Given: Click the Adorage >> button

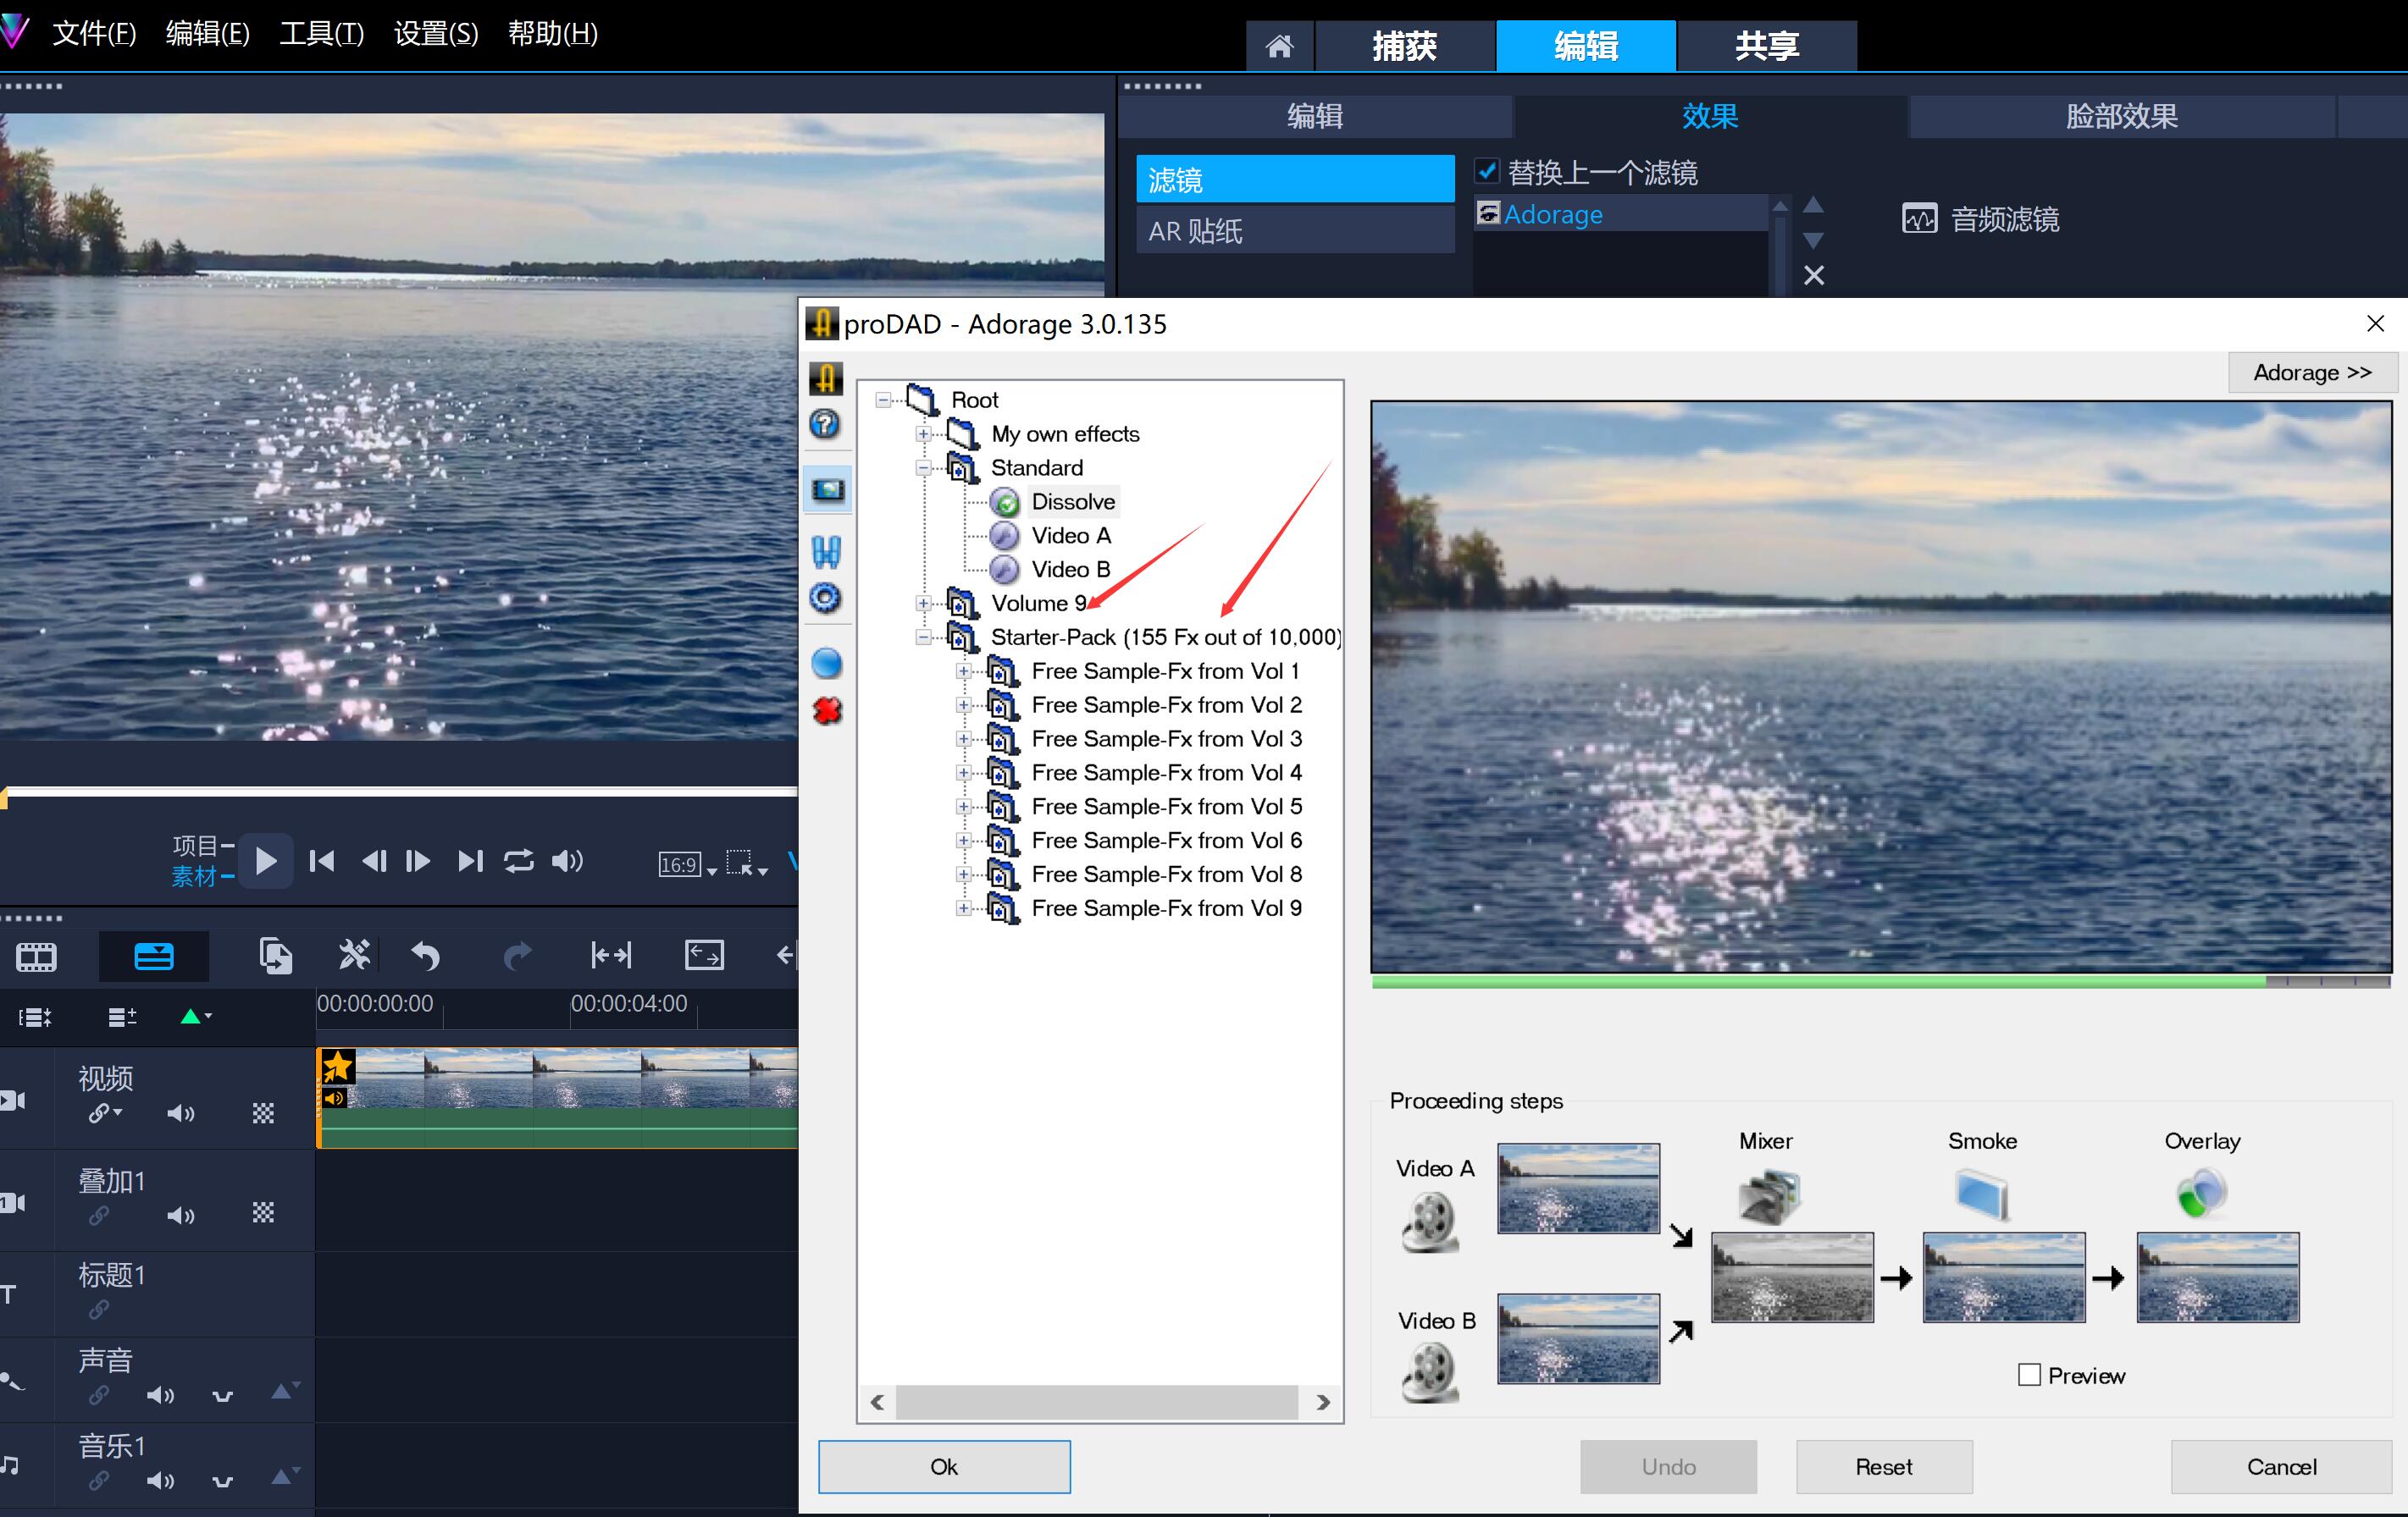Looking at the screenshot, I should pyautogui.click(x=2312, y=372).
